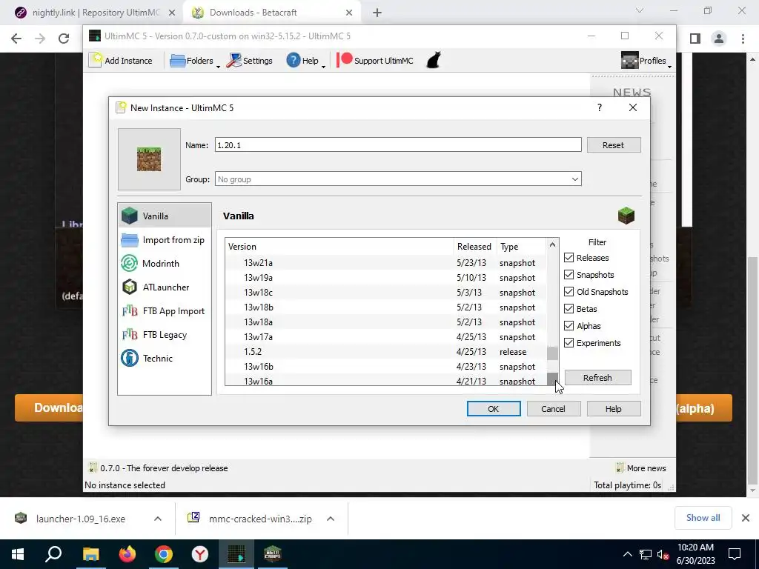This screenshot has width=759, height=569.
Task: Click the Reset name button
Action: point(613,144)
